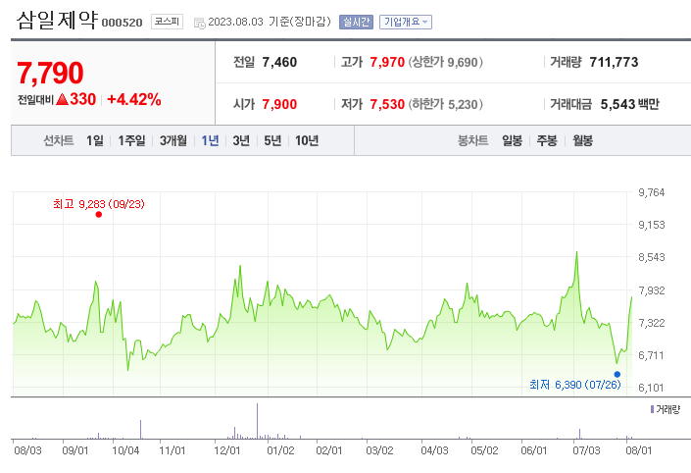Select the 1년 chart range
691x473 pixels.
(210, 140)
